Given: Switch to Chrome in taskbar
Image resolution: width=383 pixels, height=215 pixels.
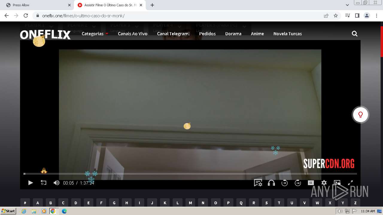Looking at the screenshot, I should (53, 211).
